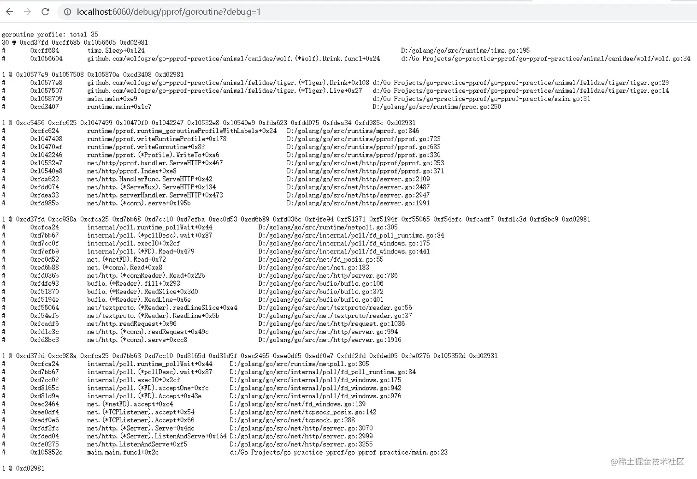Viewport: 697px width, 479px height.
Task: Click the main.main+0xe9 entry
Action: pos(112,99)
